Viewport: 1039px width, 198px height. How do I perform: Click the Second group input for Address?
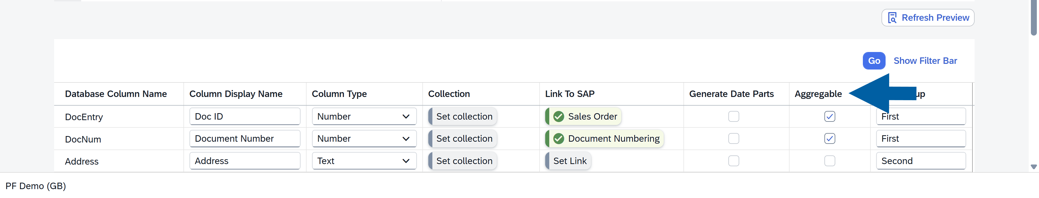pos(920,161)
